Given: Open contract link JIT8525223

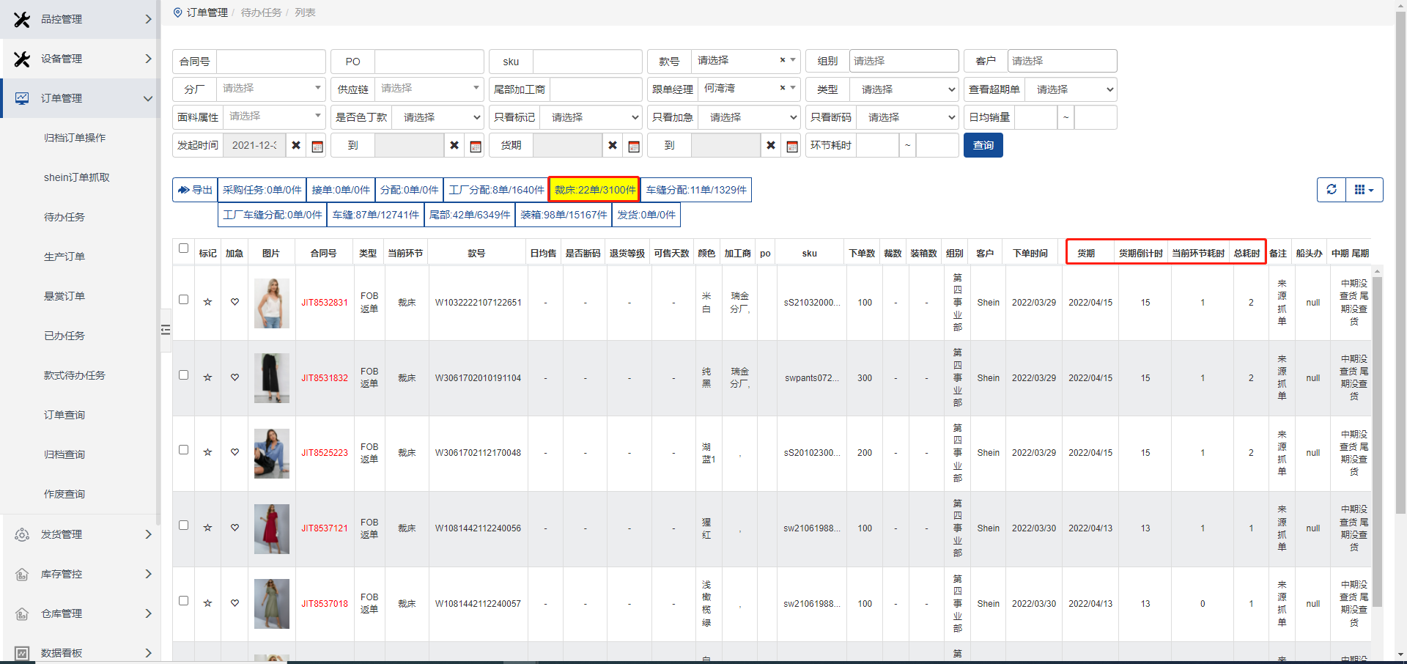Looking at the screenshot, I should 324,453.
